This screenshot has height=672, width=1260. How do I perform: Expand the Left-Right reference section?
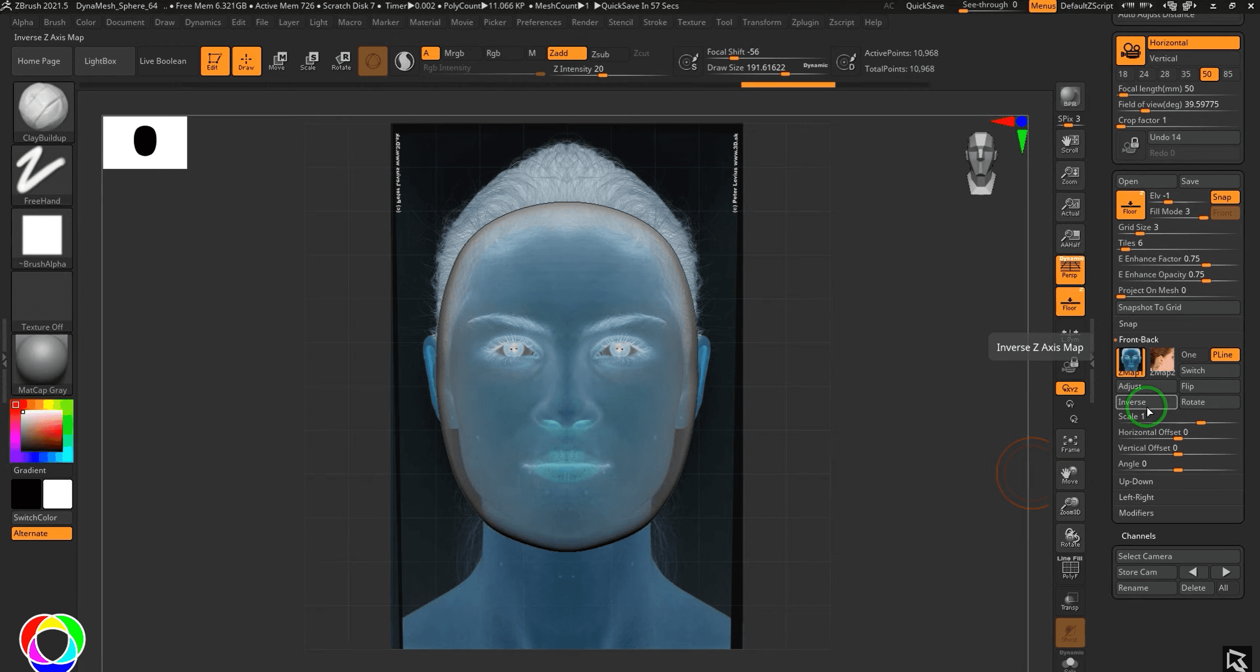[x=1136, y=497]
